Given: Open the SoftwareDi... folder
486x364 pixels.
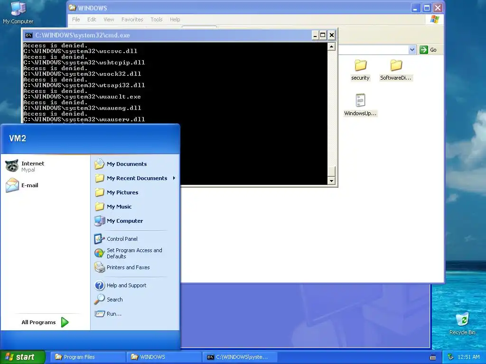Looking at the screenshot, I should 395,70.
